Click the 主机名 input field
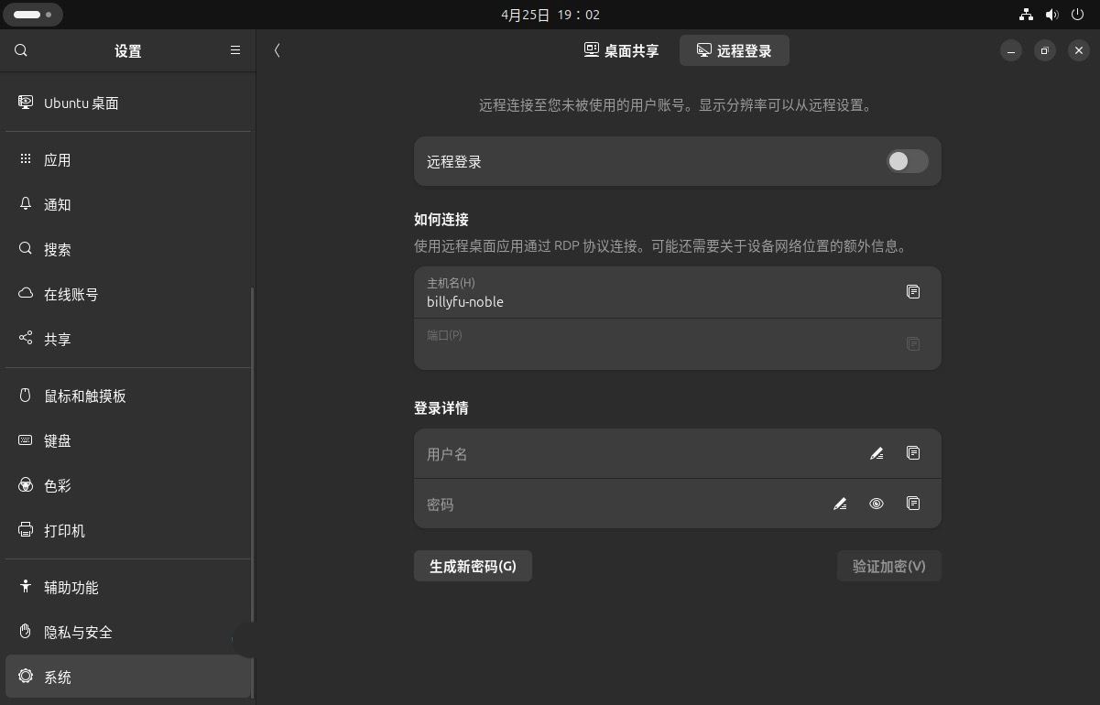This screenshot has width=1100, height=705. [x=641, y=293]
